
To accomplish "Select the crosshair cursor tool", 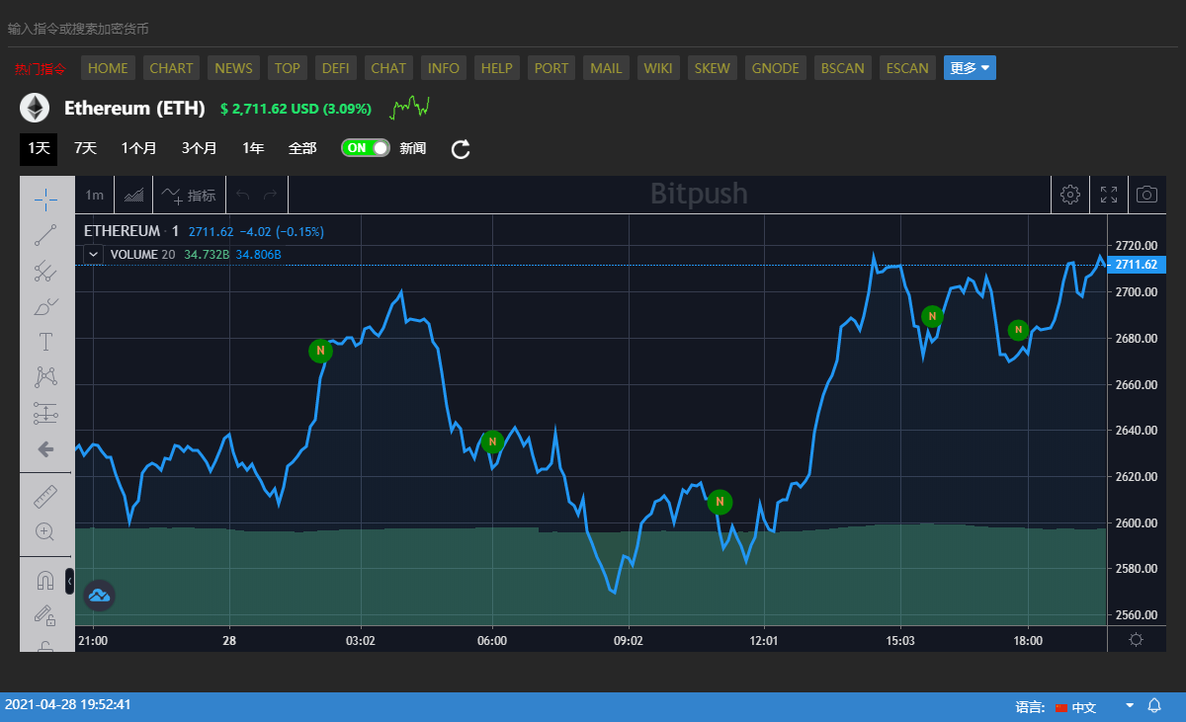I will [45, 199].
